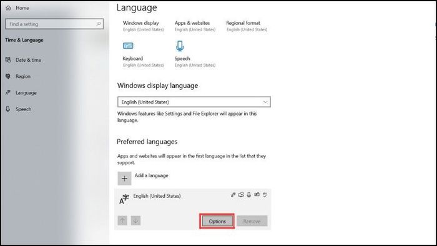437x246 pixels.
Task: Click the spell-check feature icon
Action: coord(265,195)
